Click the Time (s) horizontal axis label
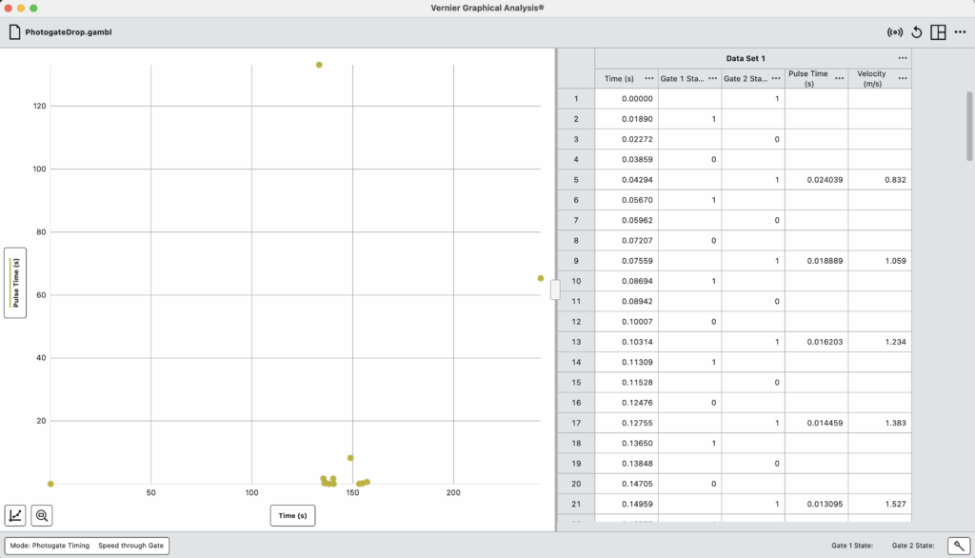This screenshot has height=558, width=975. (x=292, y=513)
